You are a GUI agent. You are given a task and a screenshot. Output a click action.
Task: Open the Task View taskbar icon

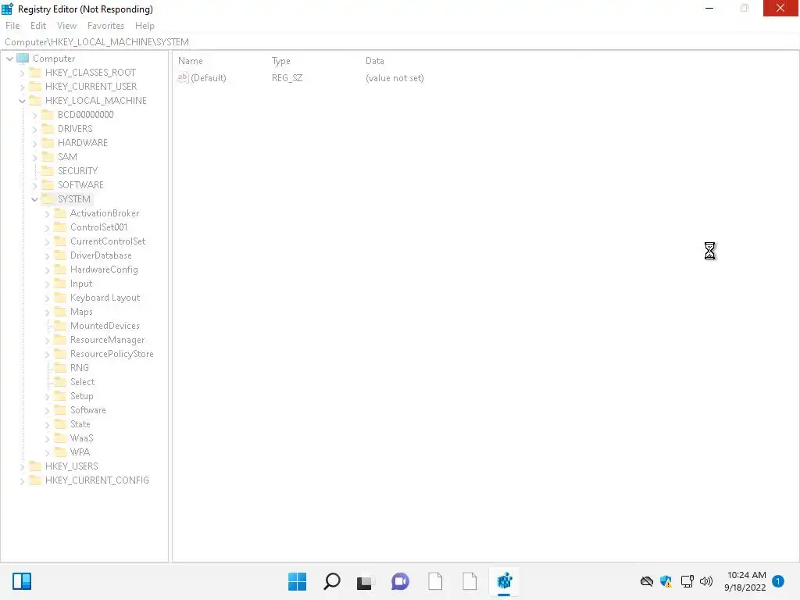click(x=364, y=581)
